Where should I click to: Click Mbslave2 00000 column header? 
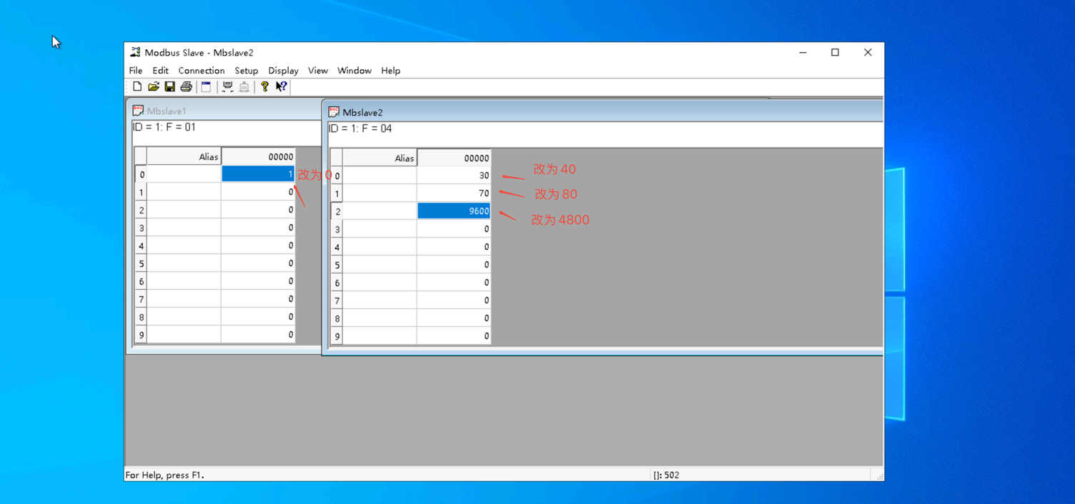coord(454,158)
